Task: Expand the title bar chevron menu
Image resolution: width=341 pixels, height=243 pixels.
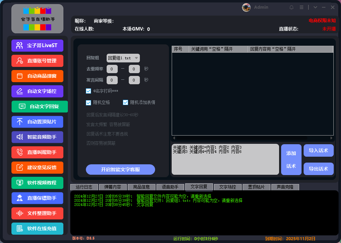Action: [x=315, y=7]
